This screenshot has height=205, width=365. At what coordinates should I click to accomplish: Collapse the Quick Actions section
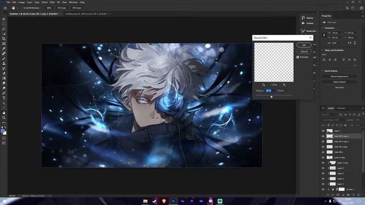(323, 71)
